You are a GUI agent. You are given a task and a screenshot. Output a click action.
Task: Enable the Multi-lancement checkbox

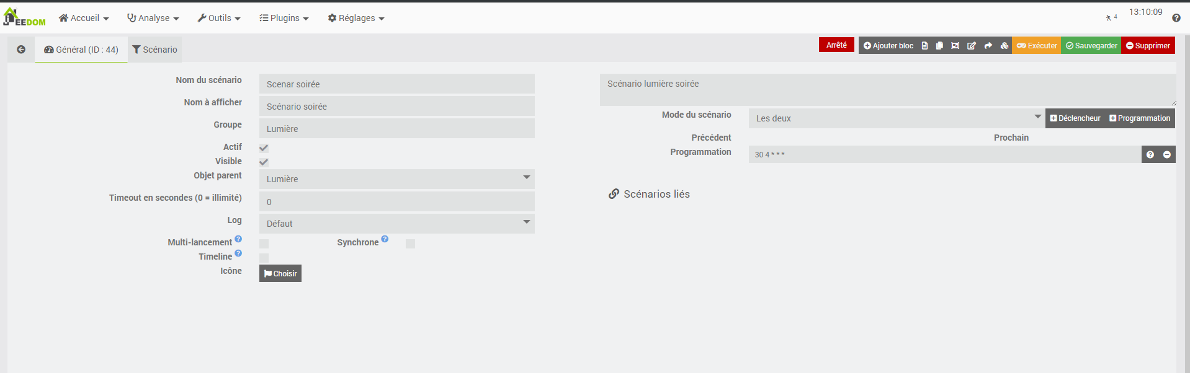click(x=264, y=244)
